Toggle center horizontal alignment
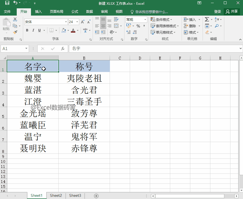Viewport: 243px width, 199px height. [103, 26]
